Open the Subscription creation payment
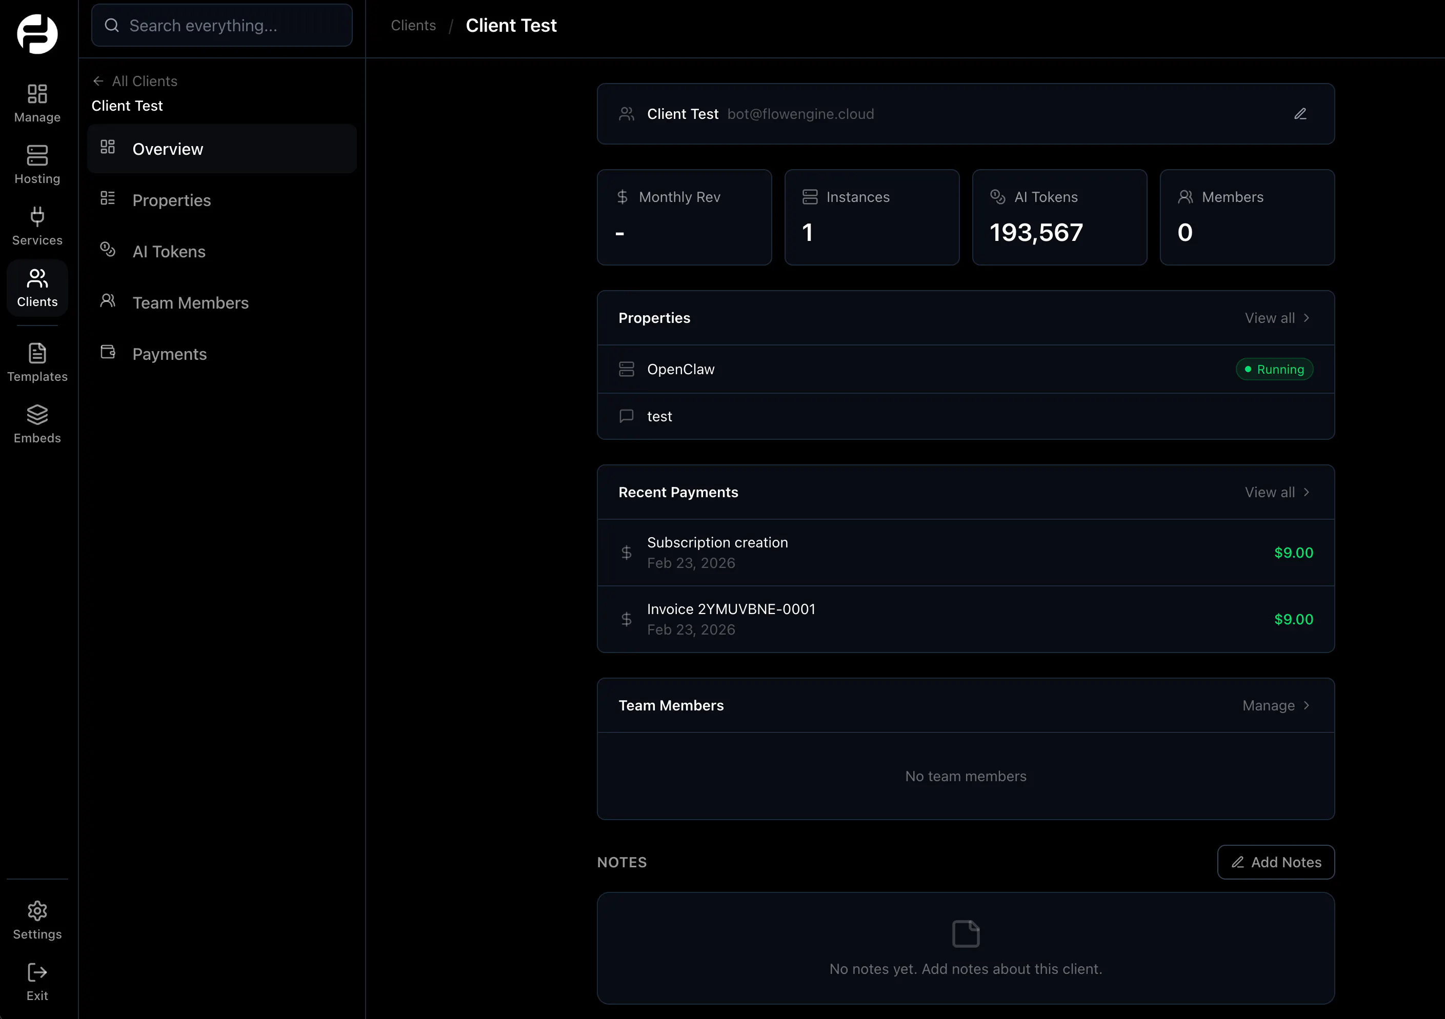 pos(966,552)
